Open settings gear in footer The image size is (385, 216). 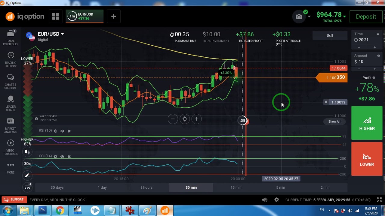(277, 200)
